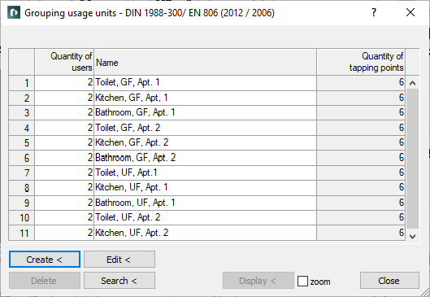Screen dimensions: 430x297
Task: Click the Edit < button
Action: [x=119, y=259]
